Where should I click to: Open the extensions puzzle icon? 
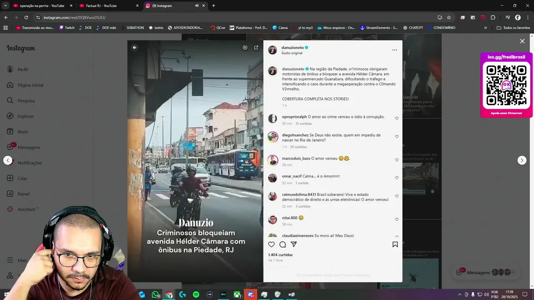(x=493, y=17)
